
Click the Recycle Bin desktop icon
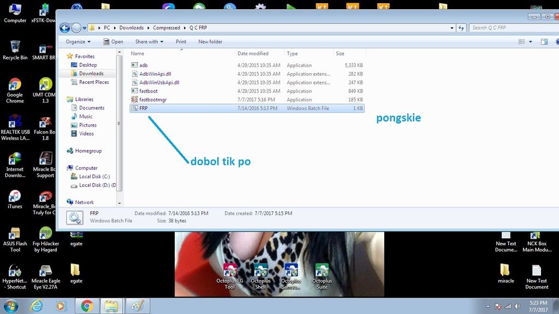[15, 49]
